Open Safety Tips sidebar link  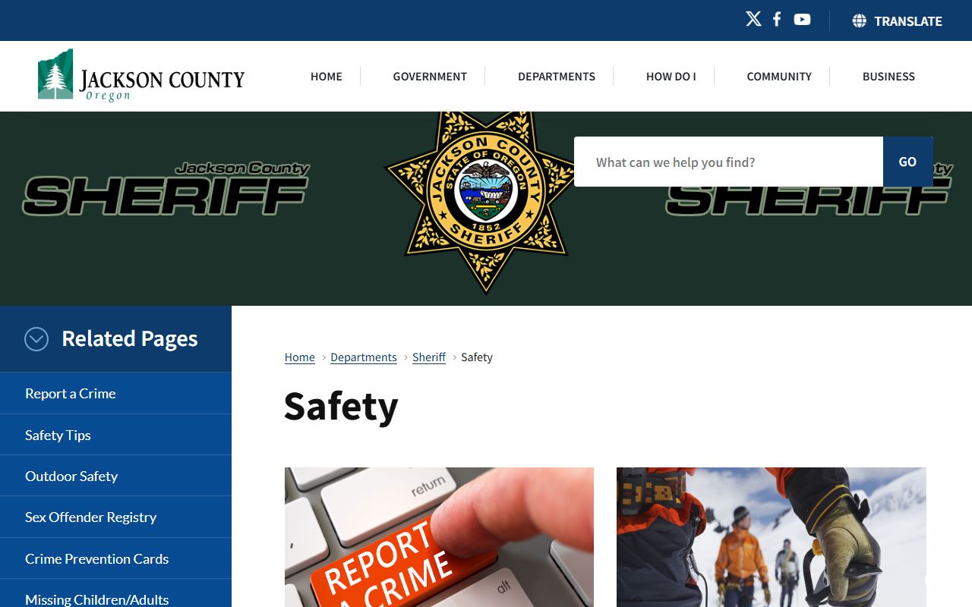tap(115, 435)
